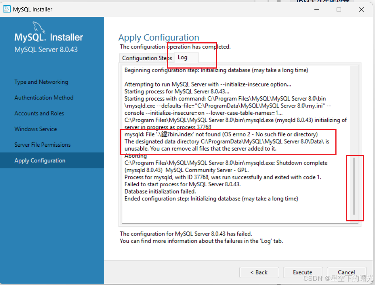Click the log panel scrollbar thumb

click(354, 187)
